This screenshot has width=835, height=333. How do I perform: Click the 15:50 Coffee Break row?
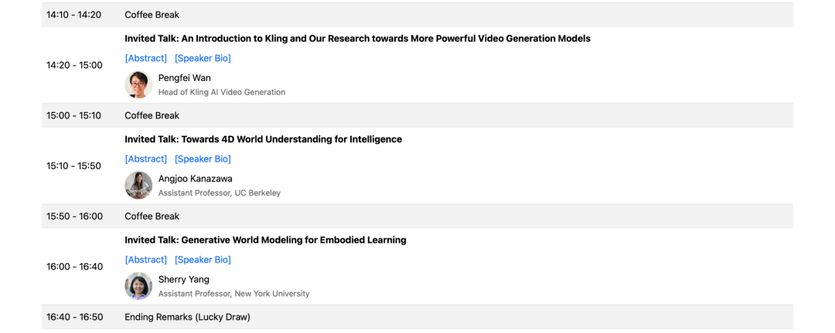[x=417, y=216]
